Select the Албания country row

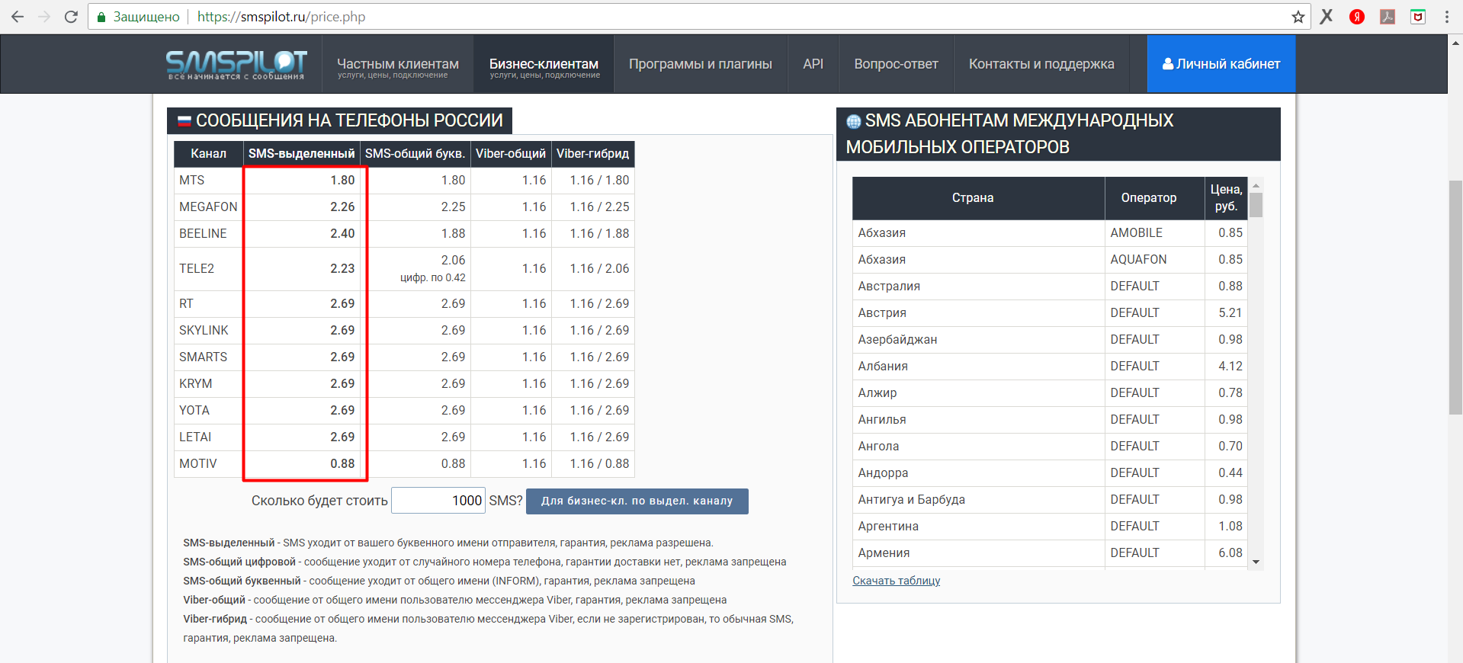coord(1051,367)
